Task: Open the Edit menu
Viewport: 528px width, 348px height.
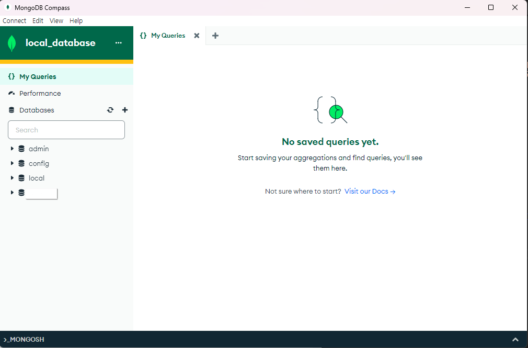Action: [x=38, y=20]
